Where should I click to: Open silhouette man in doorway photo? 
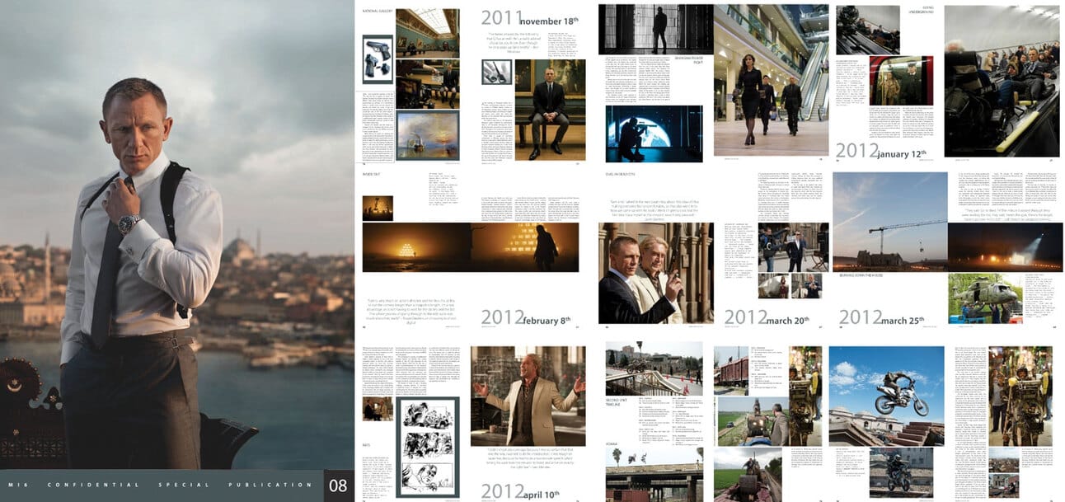click(x=655, y=30)
